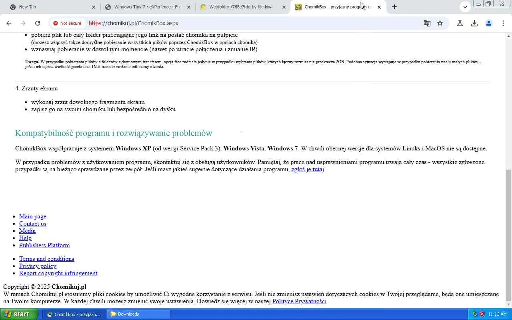Click the '4. Zrzuty ekranu' section title
The height and width of the screenshot is (320, 512).
pos(36,88)
